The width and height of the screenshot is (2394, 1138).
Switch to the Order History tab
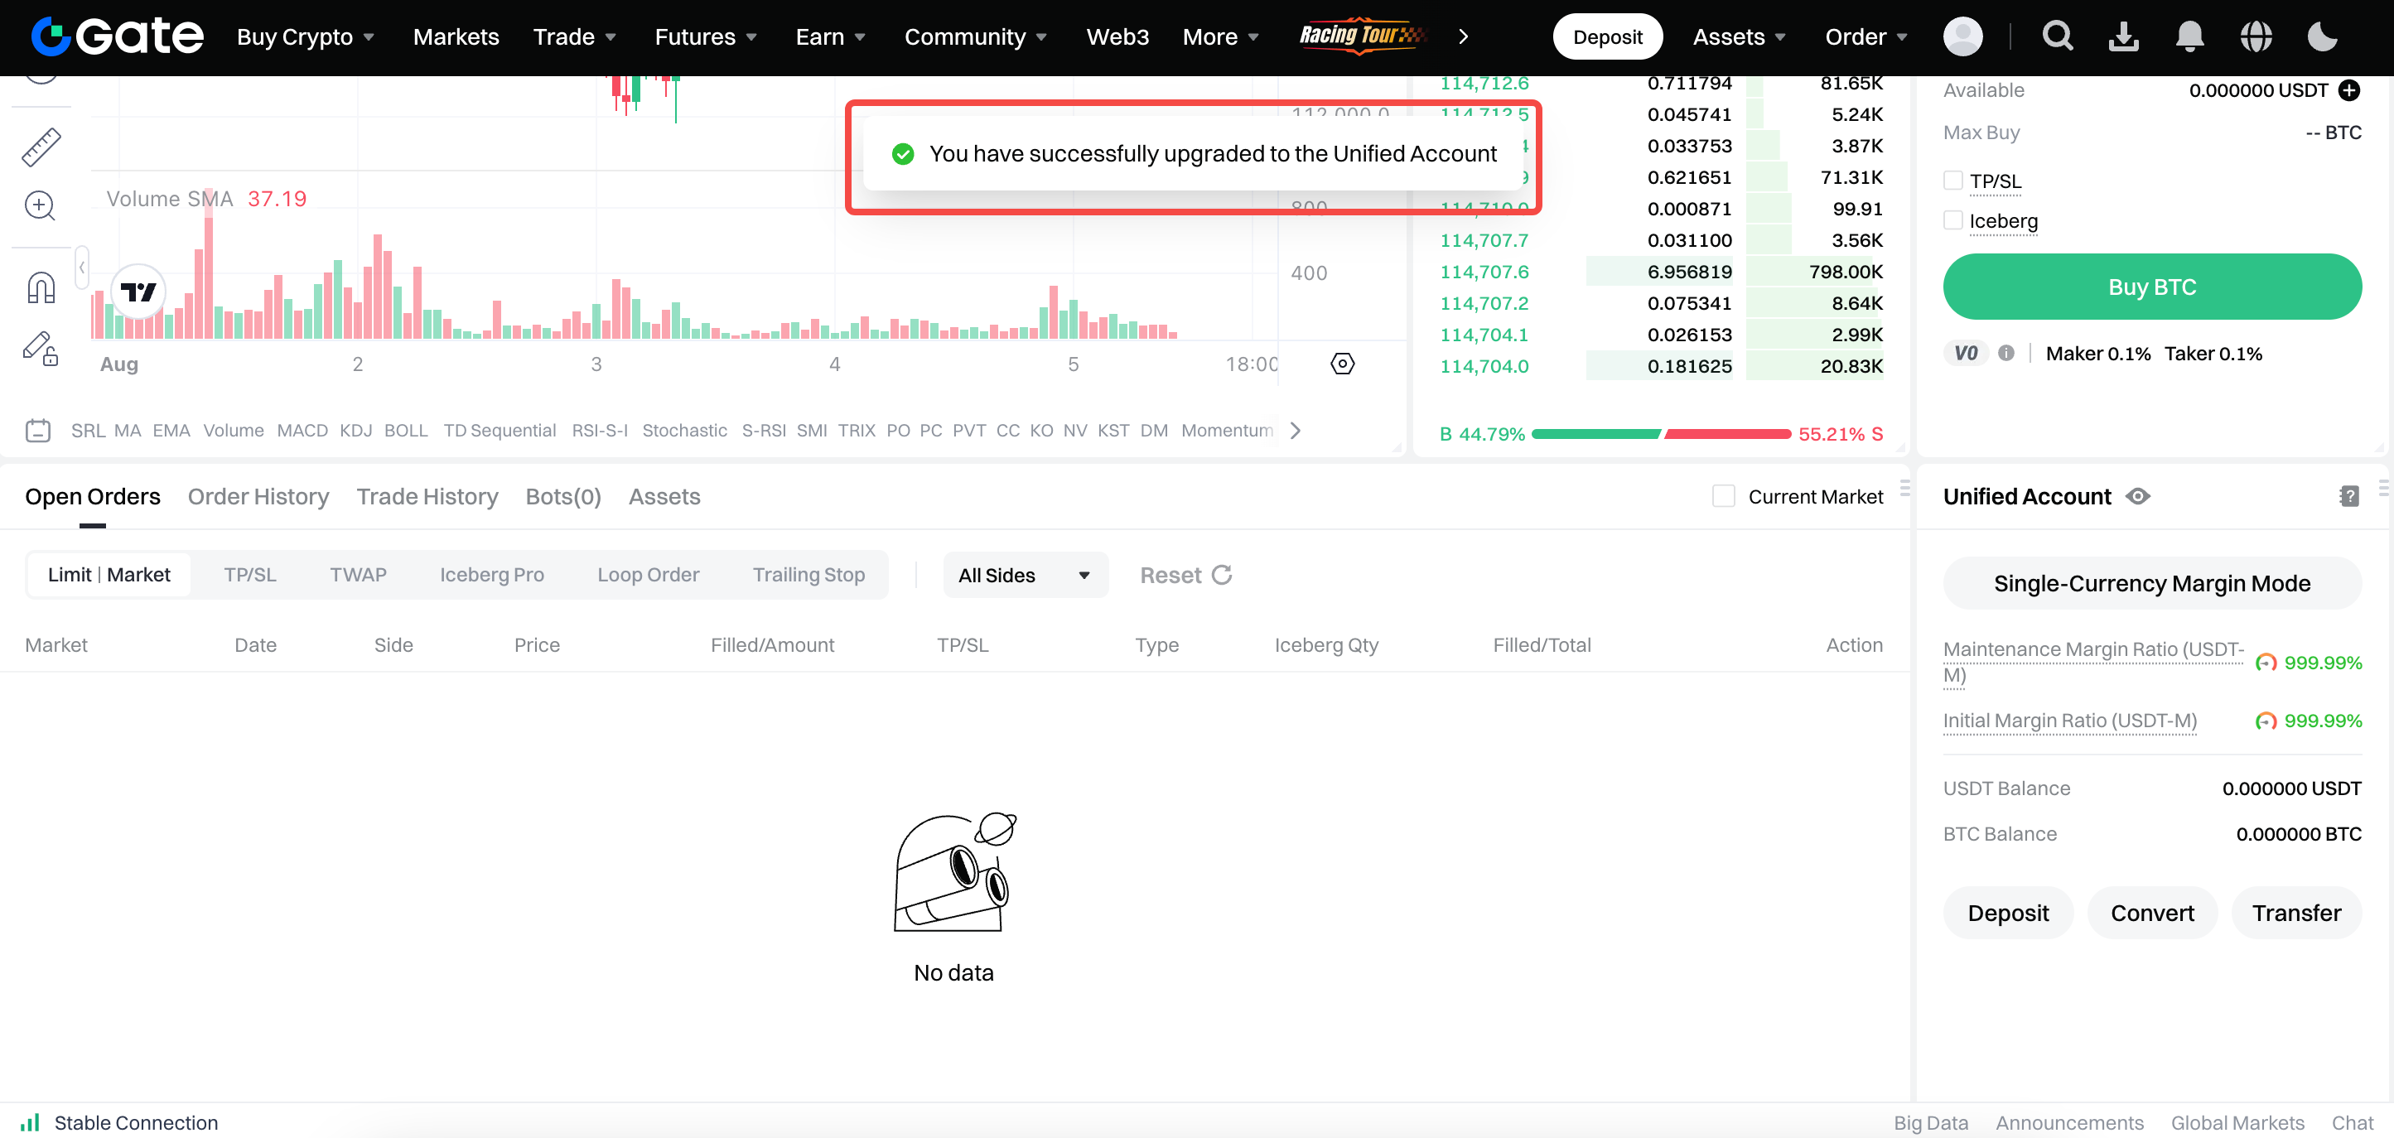coord(258,497)
